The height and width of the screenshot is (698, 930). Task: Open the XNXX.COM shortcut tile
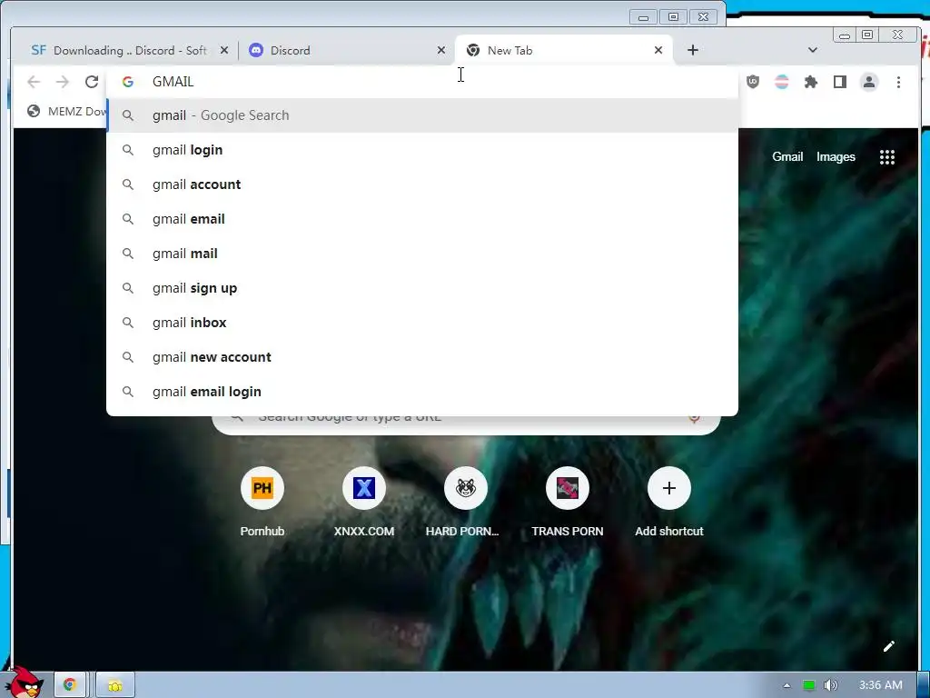click(x=364, y=503)
